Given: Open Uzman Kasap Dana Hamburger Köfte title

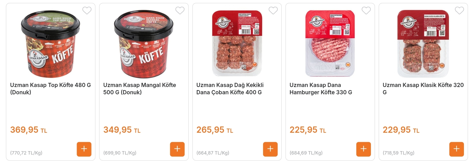Looking at the screenshot, I should [321, 89].
